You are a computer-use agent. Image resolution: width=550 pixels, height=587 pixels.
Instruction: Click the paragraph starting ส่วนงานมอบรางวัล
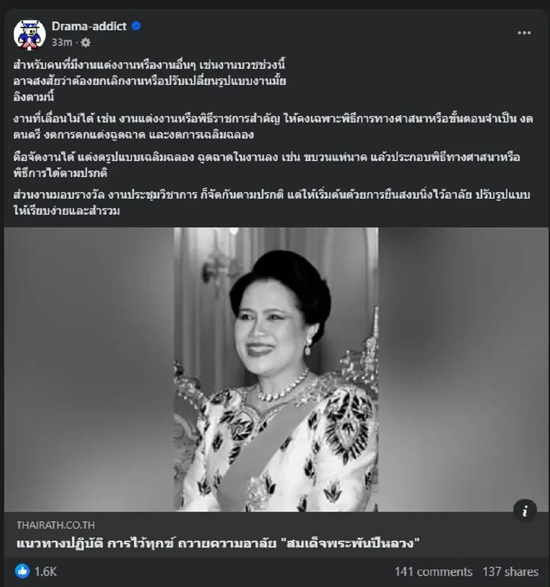(x=272, y=203)
